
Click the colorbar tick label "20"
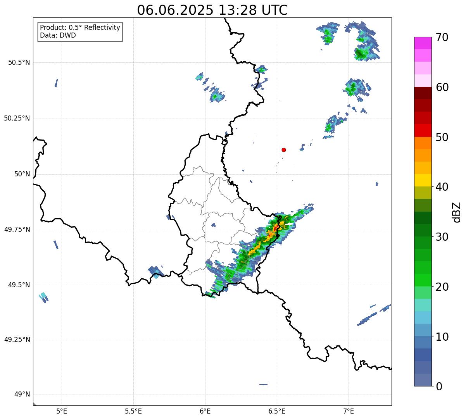coord(442,287)
